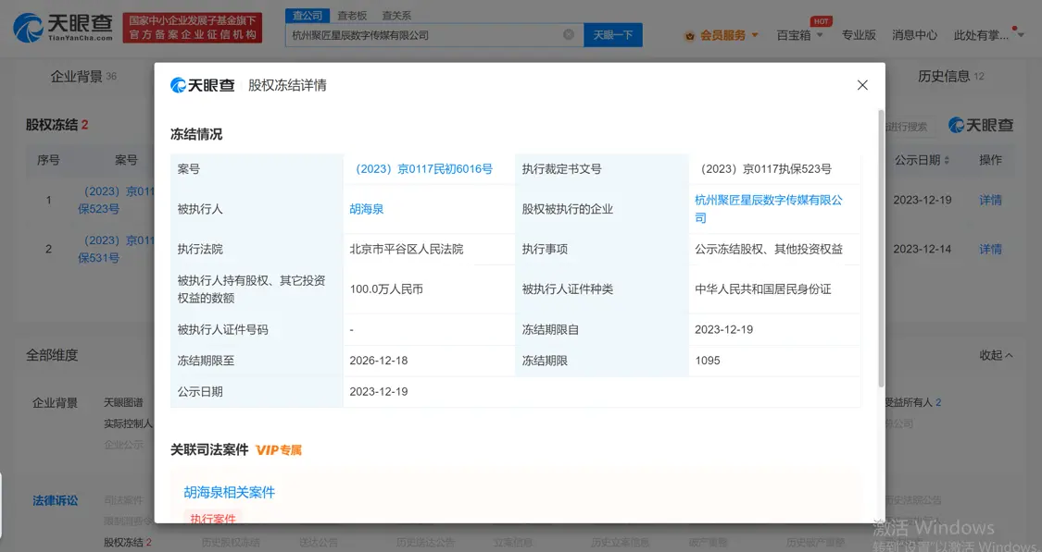Click the 官方备案企业征信机构 red banner
1042x552 pixels.
(x=193, y=28)
